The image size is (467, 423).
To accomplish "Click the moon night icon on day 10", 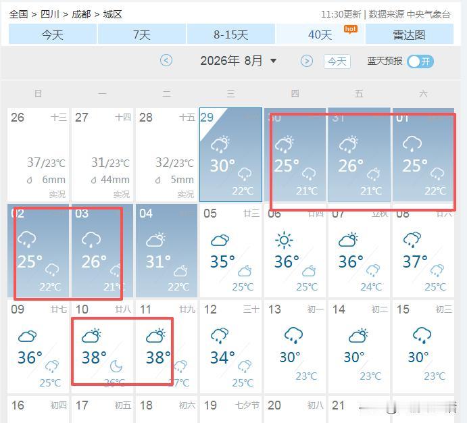I will click(x=116, y=366).
